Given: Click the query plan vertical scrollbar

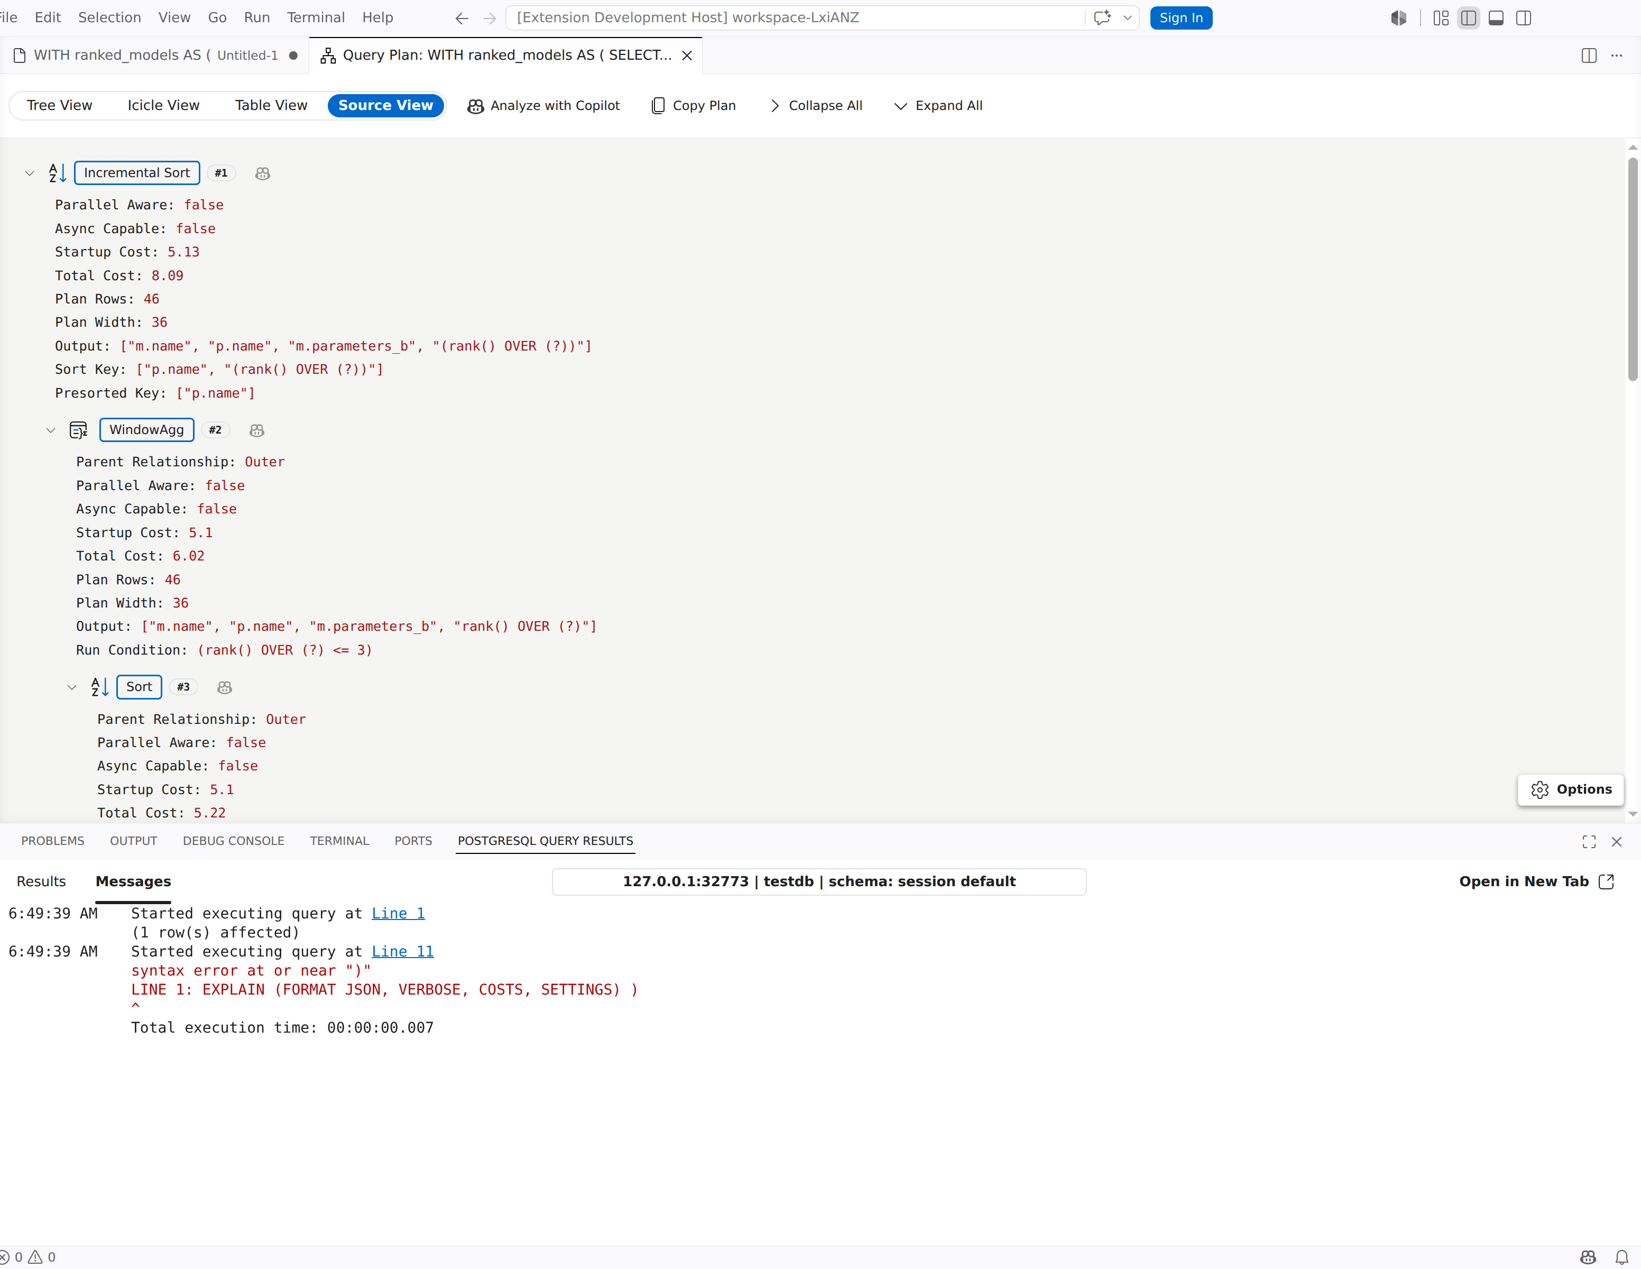Looking at the screenshot, I should (1633, 269).
